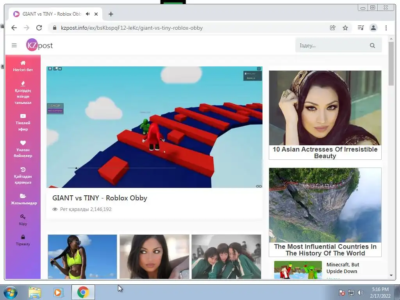Open a new tab with plus button
Screen dimensions: 400x300
111,14
